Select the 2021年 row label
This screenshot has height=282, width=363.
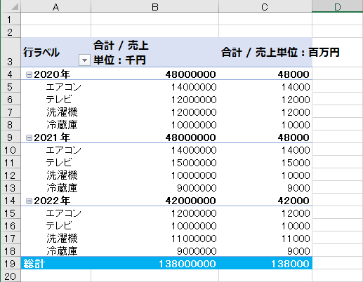(x=52, y=137)
